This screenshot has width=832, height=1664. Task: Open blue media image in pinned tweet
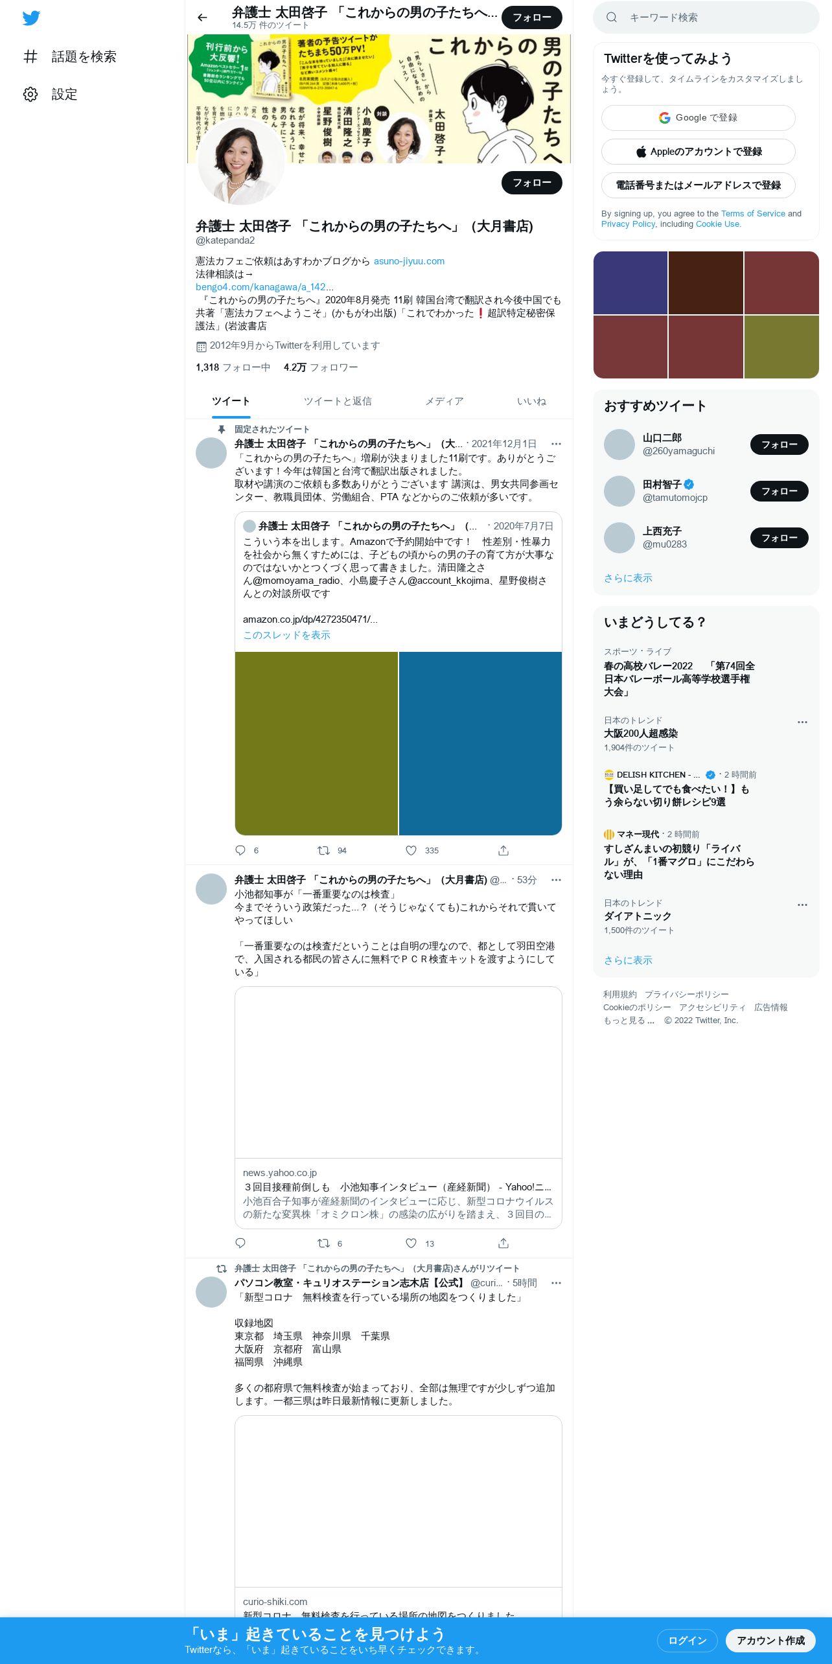tap(480, 744)
